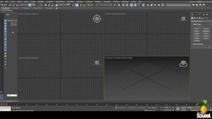The image size is (212, 119).
Task: Open the Tools menu
Action: coord(13,2)
